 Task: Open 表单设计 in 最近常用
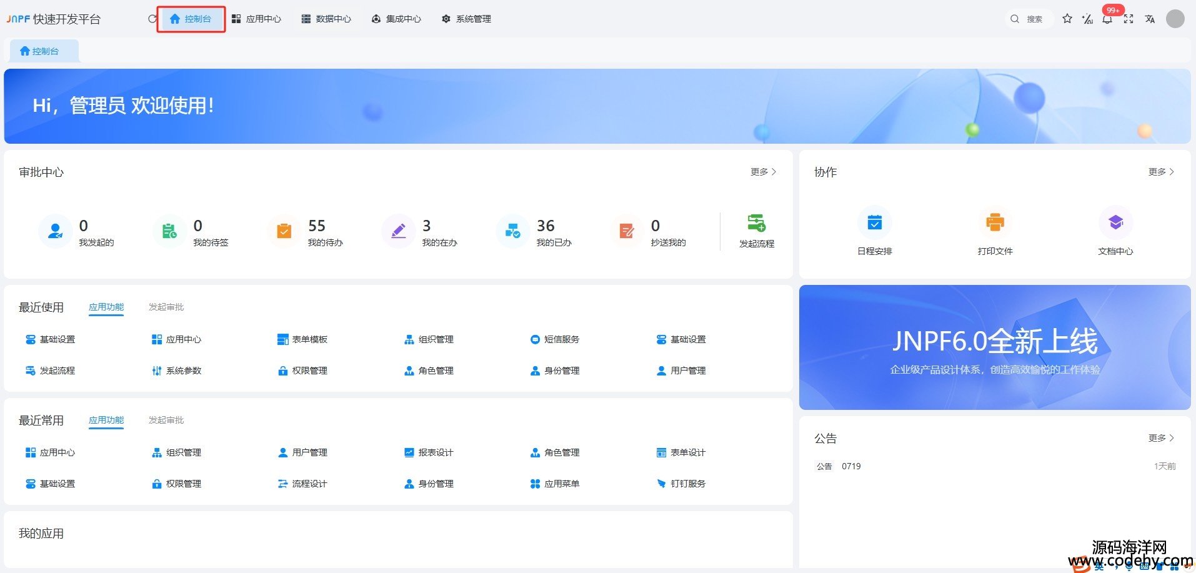point(681,452)
